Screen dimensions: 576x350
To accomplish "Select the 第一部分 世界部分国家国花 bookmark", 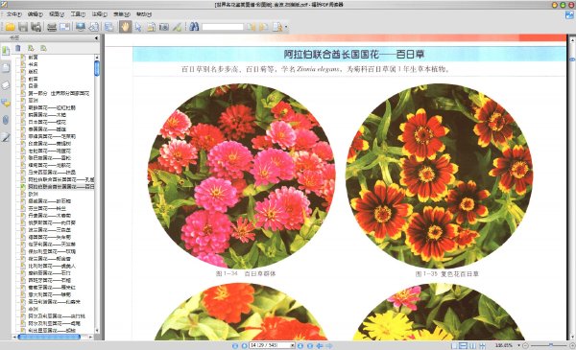I will coord(59,93).
